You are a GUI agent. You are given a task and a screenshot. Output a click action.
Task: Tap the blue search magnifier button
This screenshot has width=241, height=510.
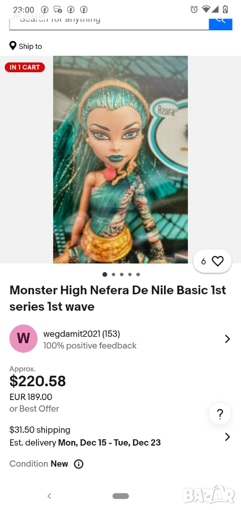(x=220, y=23)
